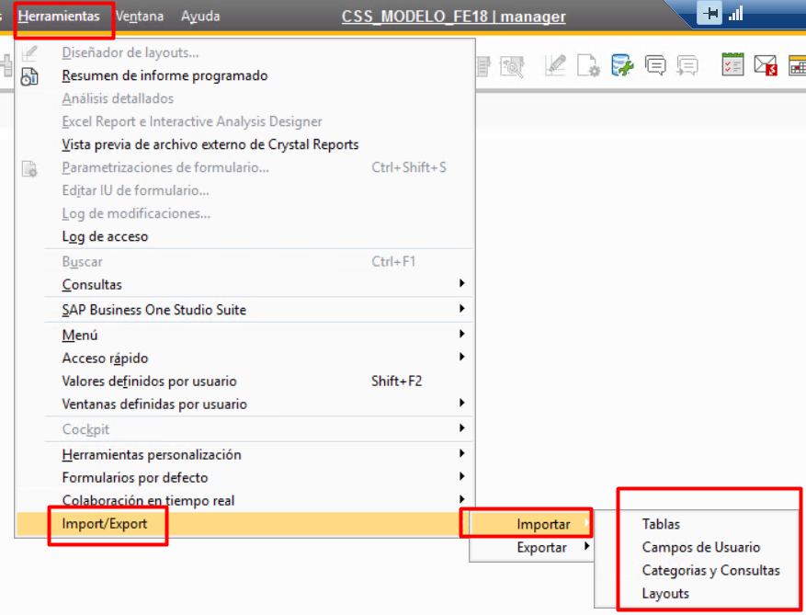Select Categorias y Consultas import option
The image size is (806, 615).
tap(710, 570)
